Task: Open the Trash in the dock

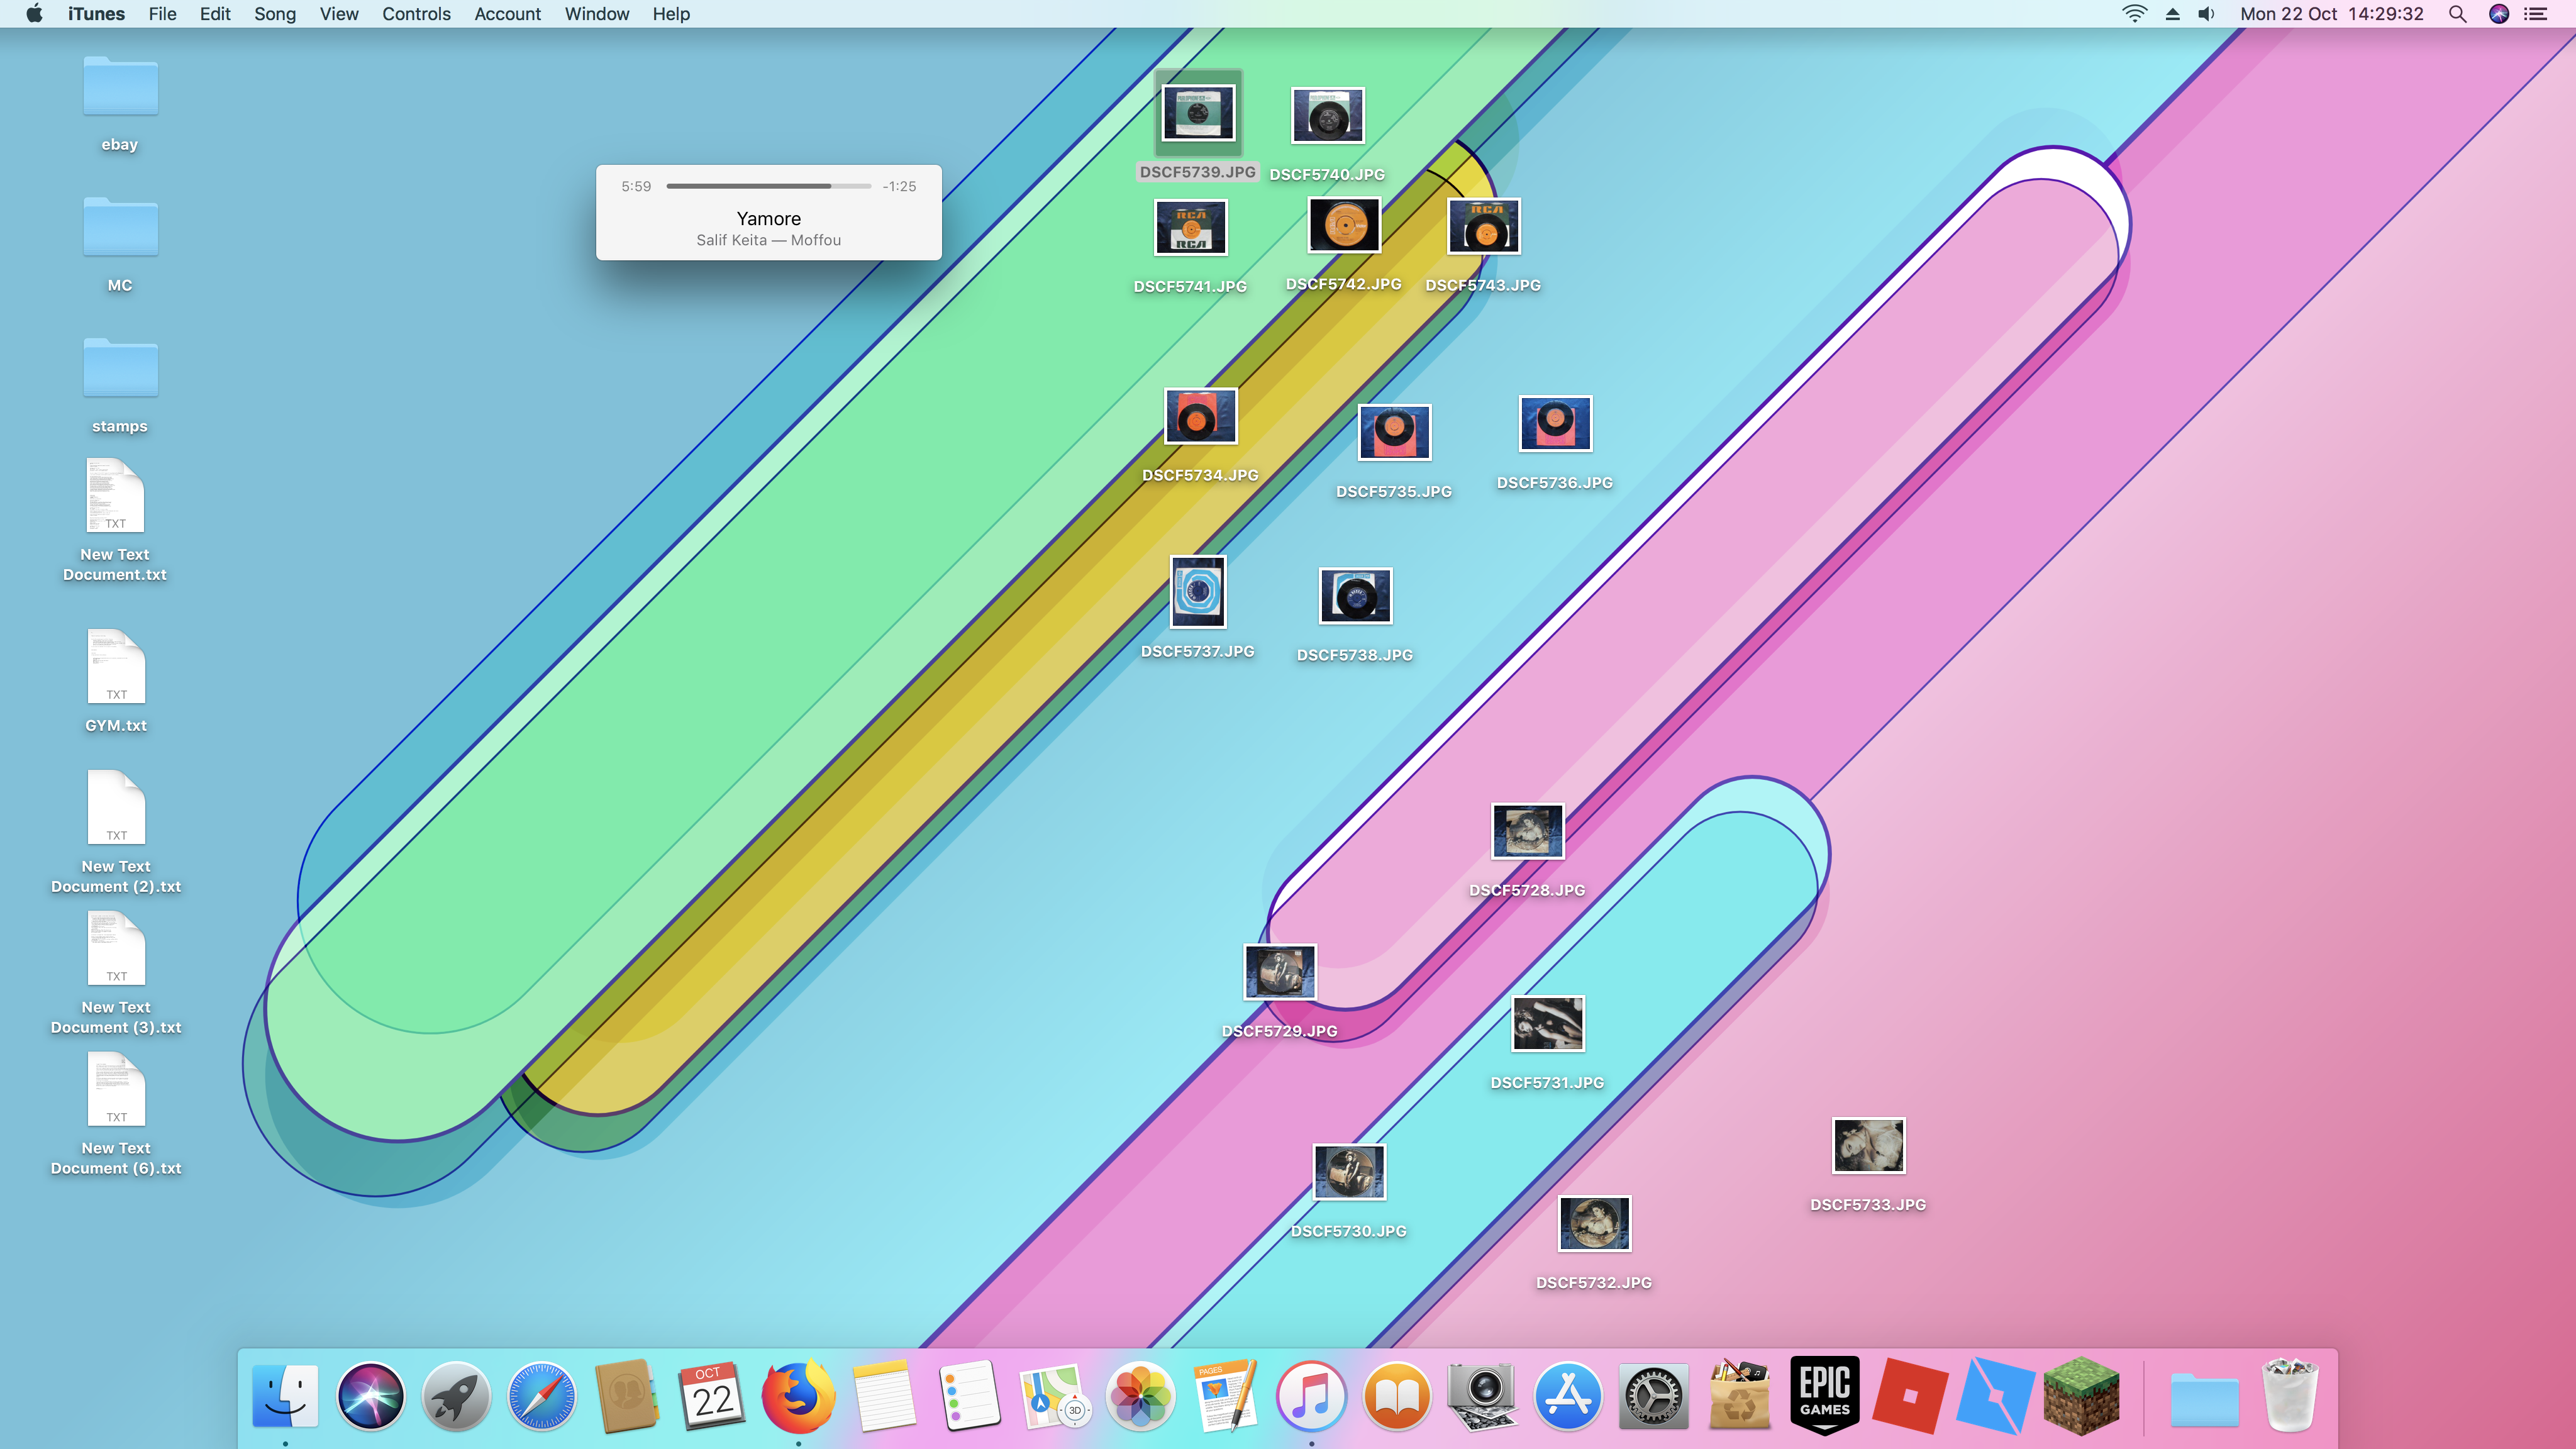Action: 2290,1396
